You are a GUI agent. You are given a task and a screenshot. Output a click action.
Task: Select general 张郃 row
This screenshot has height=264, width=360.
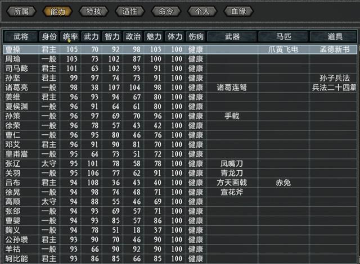[x=180, y=211]
